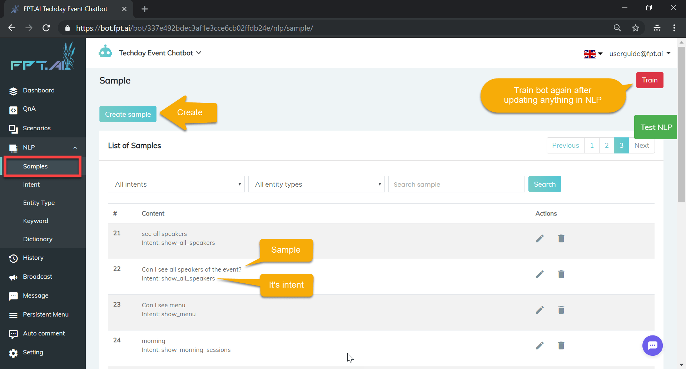This screenshot has height=369, width=686.
Task: Click the Broadcast megaphone icon
Action: tap(13, 277)
